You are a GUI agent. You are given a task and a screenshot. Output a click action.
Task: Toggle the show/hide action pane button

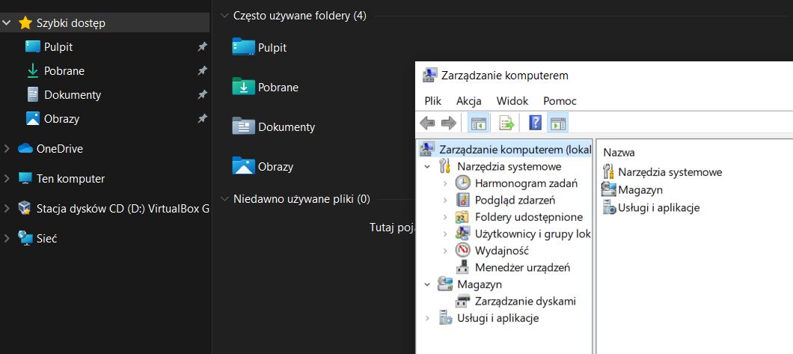(558, 123)
